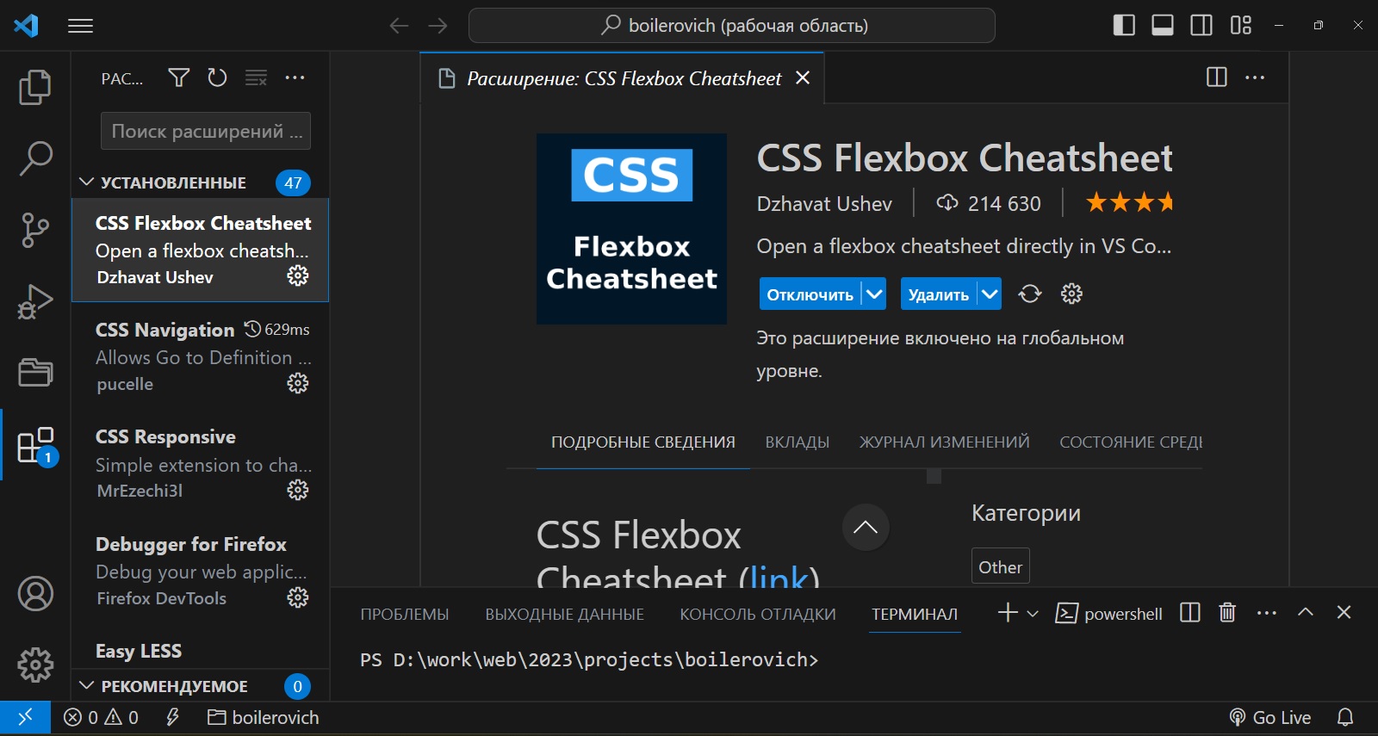Open the Extensions view icon

(36, 446)
